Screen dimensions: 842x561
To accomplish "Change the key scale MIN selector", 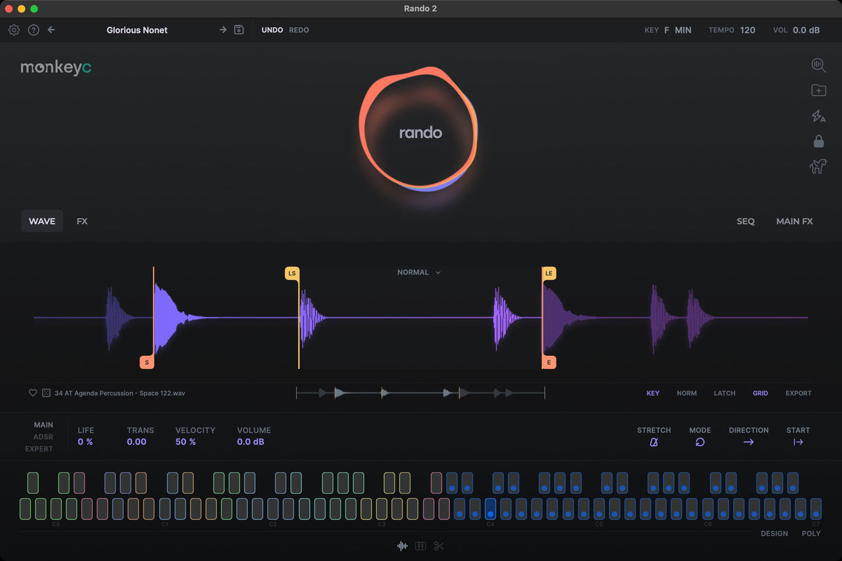I will tap(683, 30).
